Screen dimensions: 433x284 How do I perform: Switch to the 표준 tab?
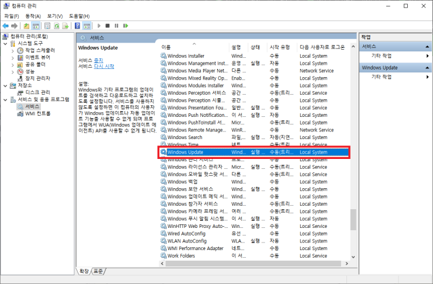[98, 271]
